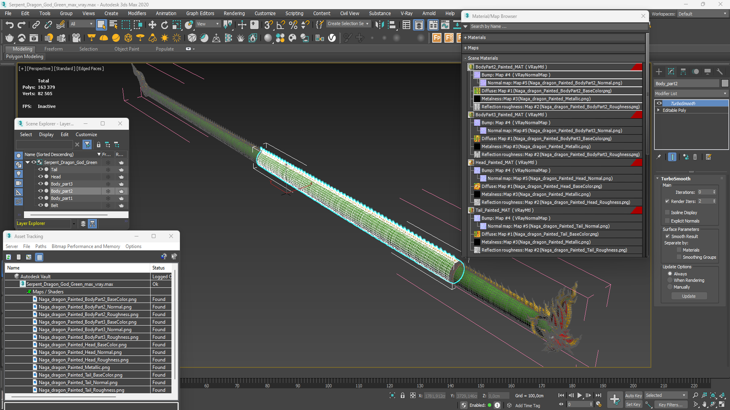Viewport: 730px width, 410px height.
Task: Click the Key Filters button
Action: pos(670,405)
